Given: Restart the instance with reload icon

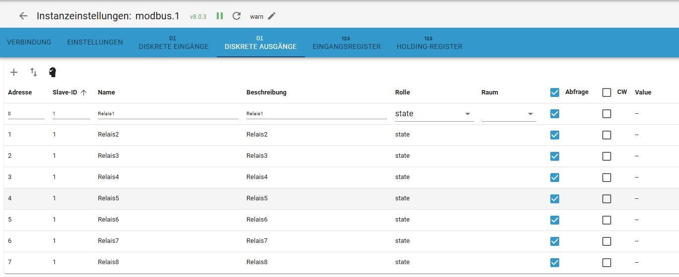Looking at the screenshot, I should tap(237, 16).
